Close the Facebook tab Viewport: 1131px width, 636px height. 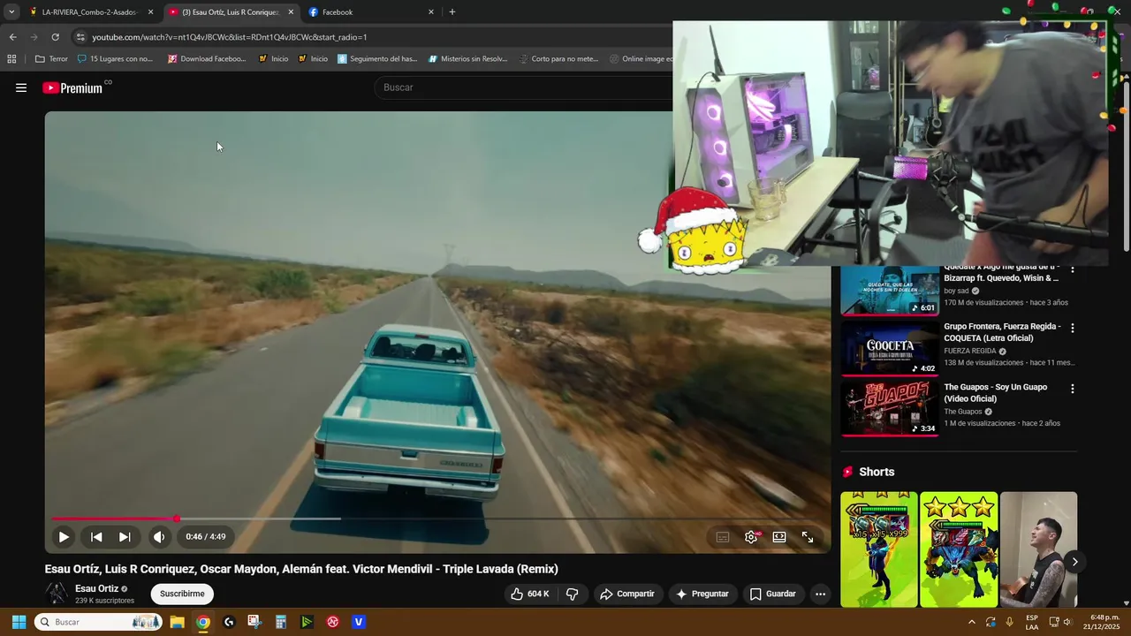[431, 12]
